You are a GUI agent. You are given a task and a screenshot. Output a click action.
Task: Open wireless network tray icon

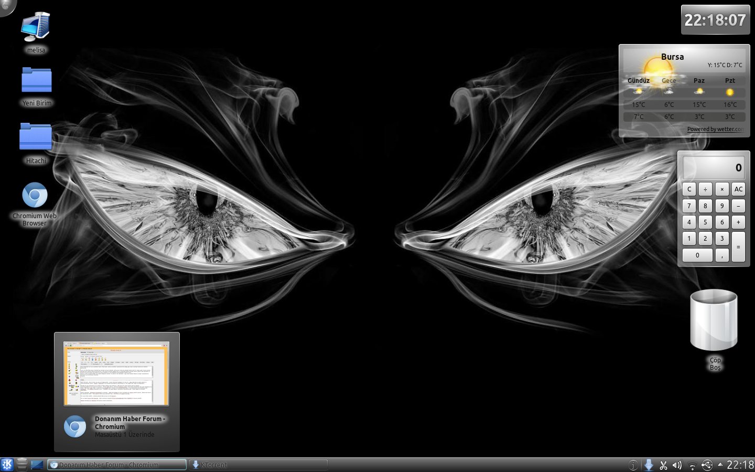pyautogui.click(x=692, y=465)
